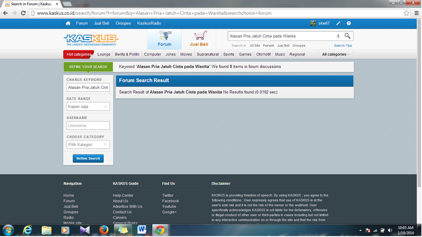Search in All Site option

pyautogui.click(x=255, y=46)
